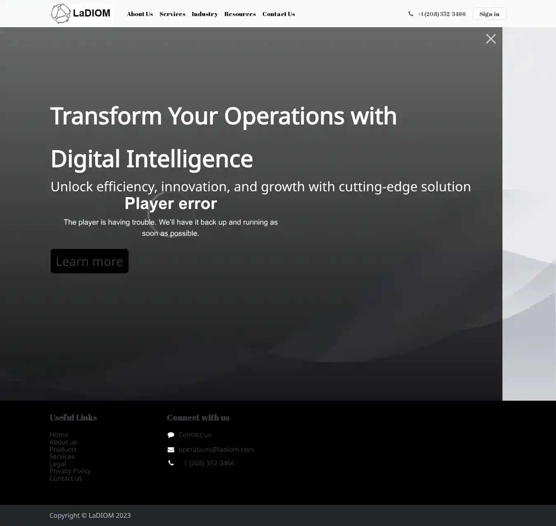The height and width of the screenshot is (526, 556).
Task: Open the Home footer link
Action: coord(58,434)
